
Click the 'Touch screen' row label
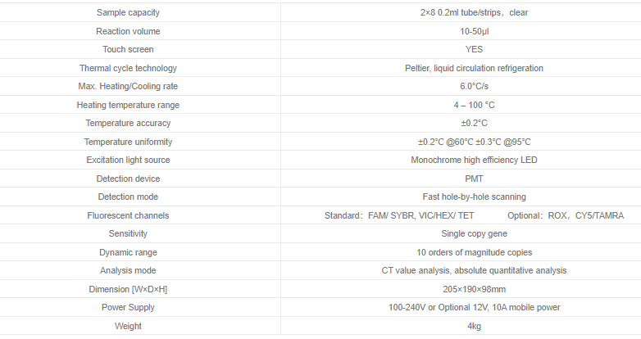tap(128, 49)
